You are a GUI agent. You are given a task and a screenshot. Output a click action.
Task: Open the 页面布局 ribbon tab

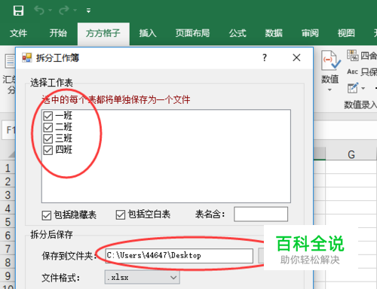pyautogui.click(x=192, y=33)
